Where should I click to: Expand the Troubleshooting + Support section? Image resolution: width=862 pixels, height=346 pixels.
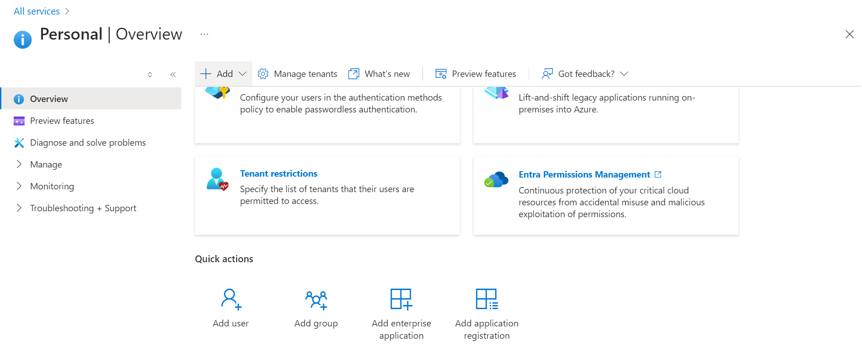pyautogui.click(x=19, y=208)
